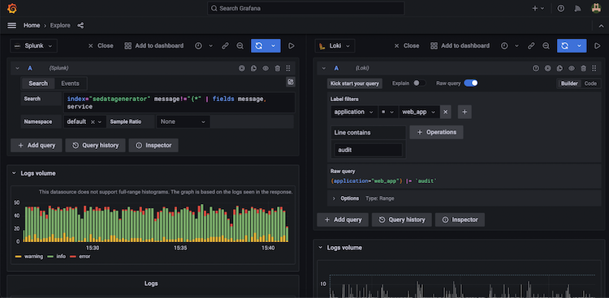Open the plus new-item menu in top bar
The height and width of the screenshot is (298, 609).
[538, 8]
